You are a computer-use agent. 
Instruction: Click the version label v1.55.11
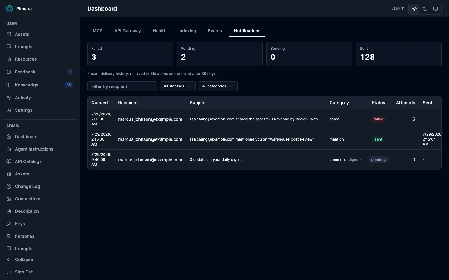click(x=398, y=9)
